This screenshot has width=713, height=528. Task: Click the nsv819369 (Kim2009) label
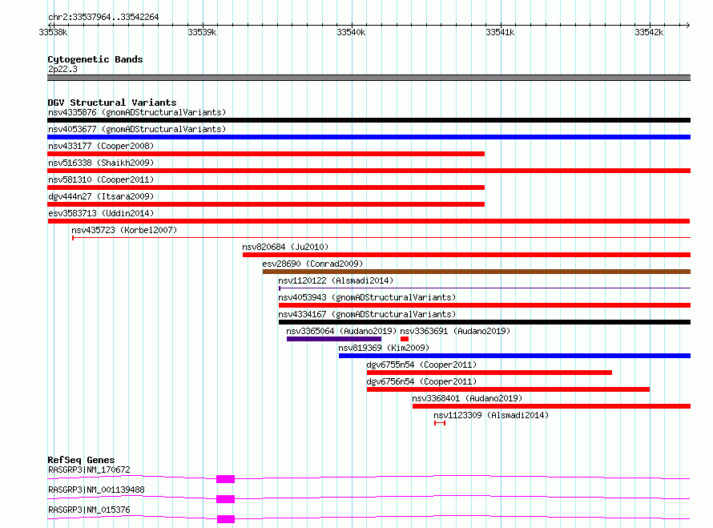(384, 348)
